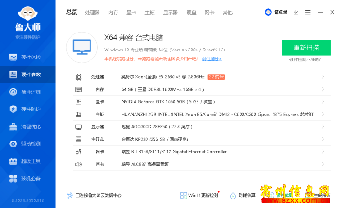Open 功耗估算 power estimate tool

coord(242,195)
